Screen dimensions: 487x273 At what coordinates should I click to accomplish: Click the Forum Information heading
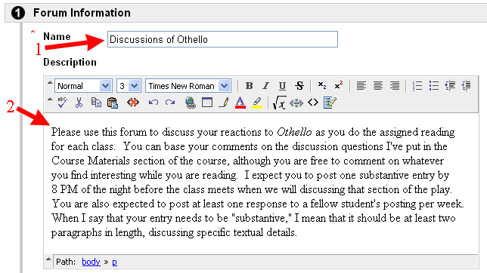82,13
